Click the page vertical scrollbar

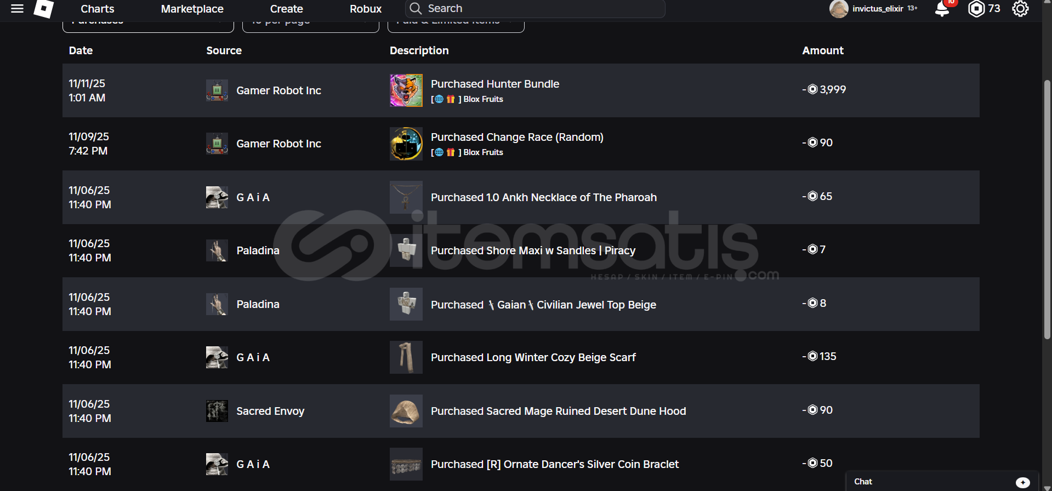[x=1047, y=208]
